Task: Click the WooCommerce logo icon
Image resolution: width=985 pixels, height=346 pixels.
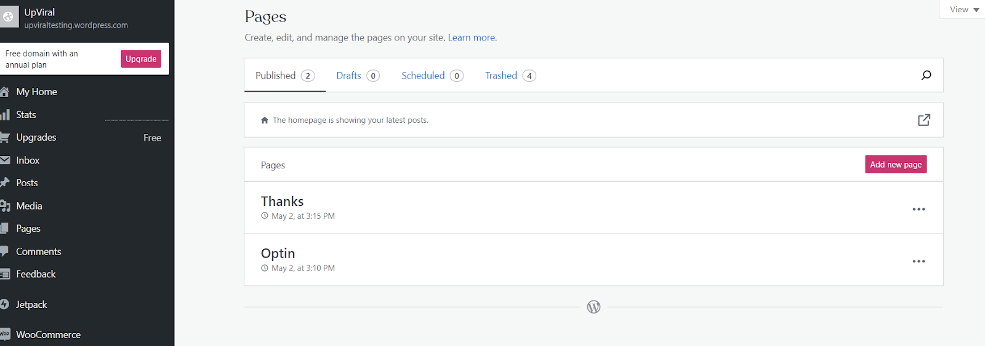Action: pyautogui.click(x=5, y=334)
